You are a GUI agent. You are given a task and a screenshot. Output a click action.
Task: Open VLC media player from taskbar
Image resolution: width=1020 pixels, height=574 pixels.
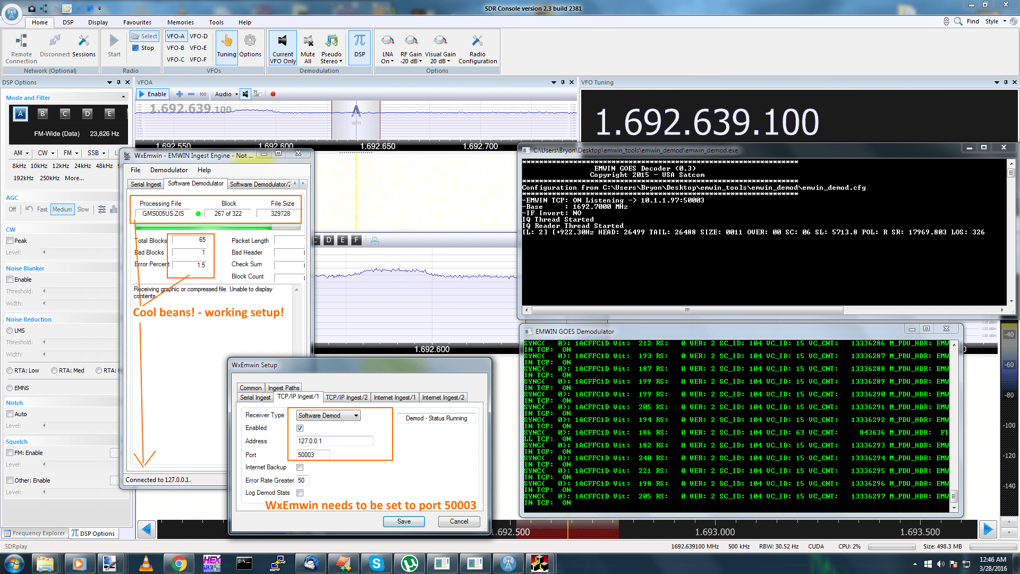click(x=146, y=563)
